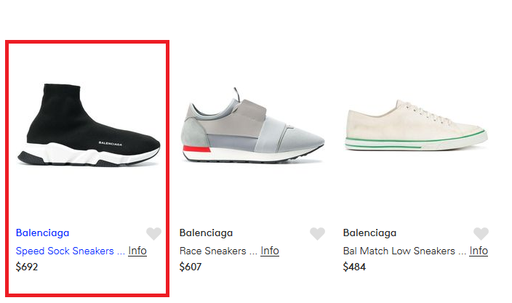Click Balenciaga brand above Bal Match Low Sneakers
Viewport: 512px width, 303px height.
(369, 233)
